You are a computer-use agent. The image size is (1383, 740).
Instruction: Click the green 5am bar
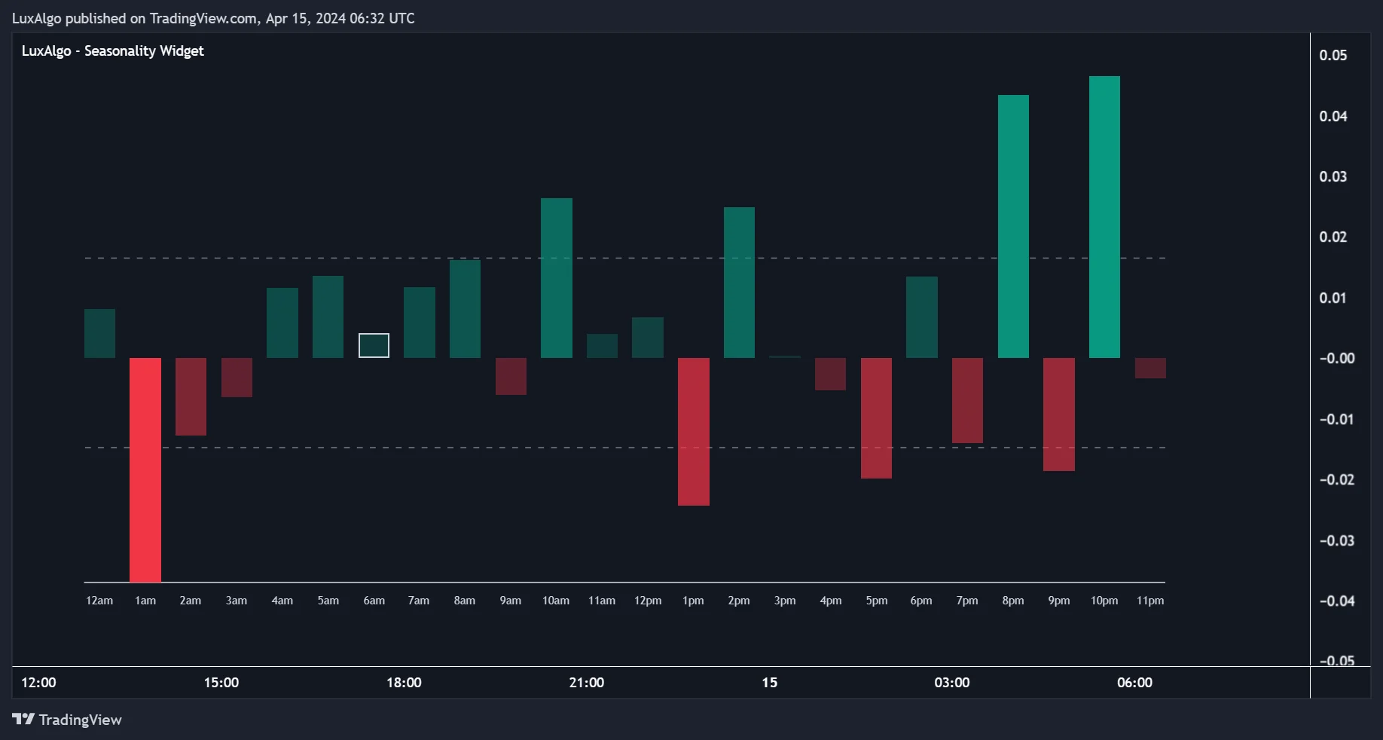coord(328,316)
